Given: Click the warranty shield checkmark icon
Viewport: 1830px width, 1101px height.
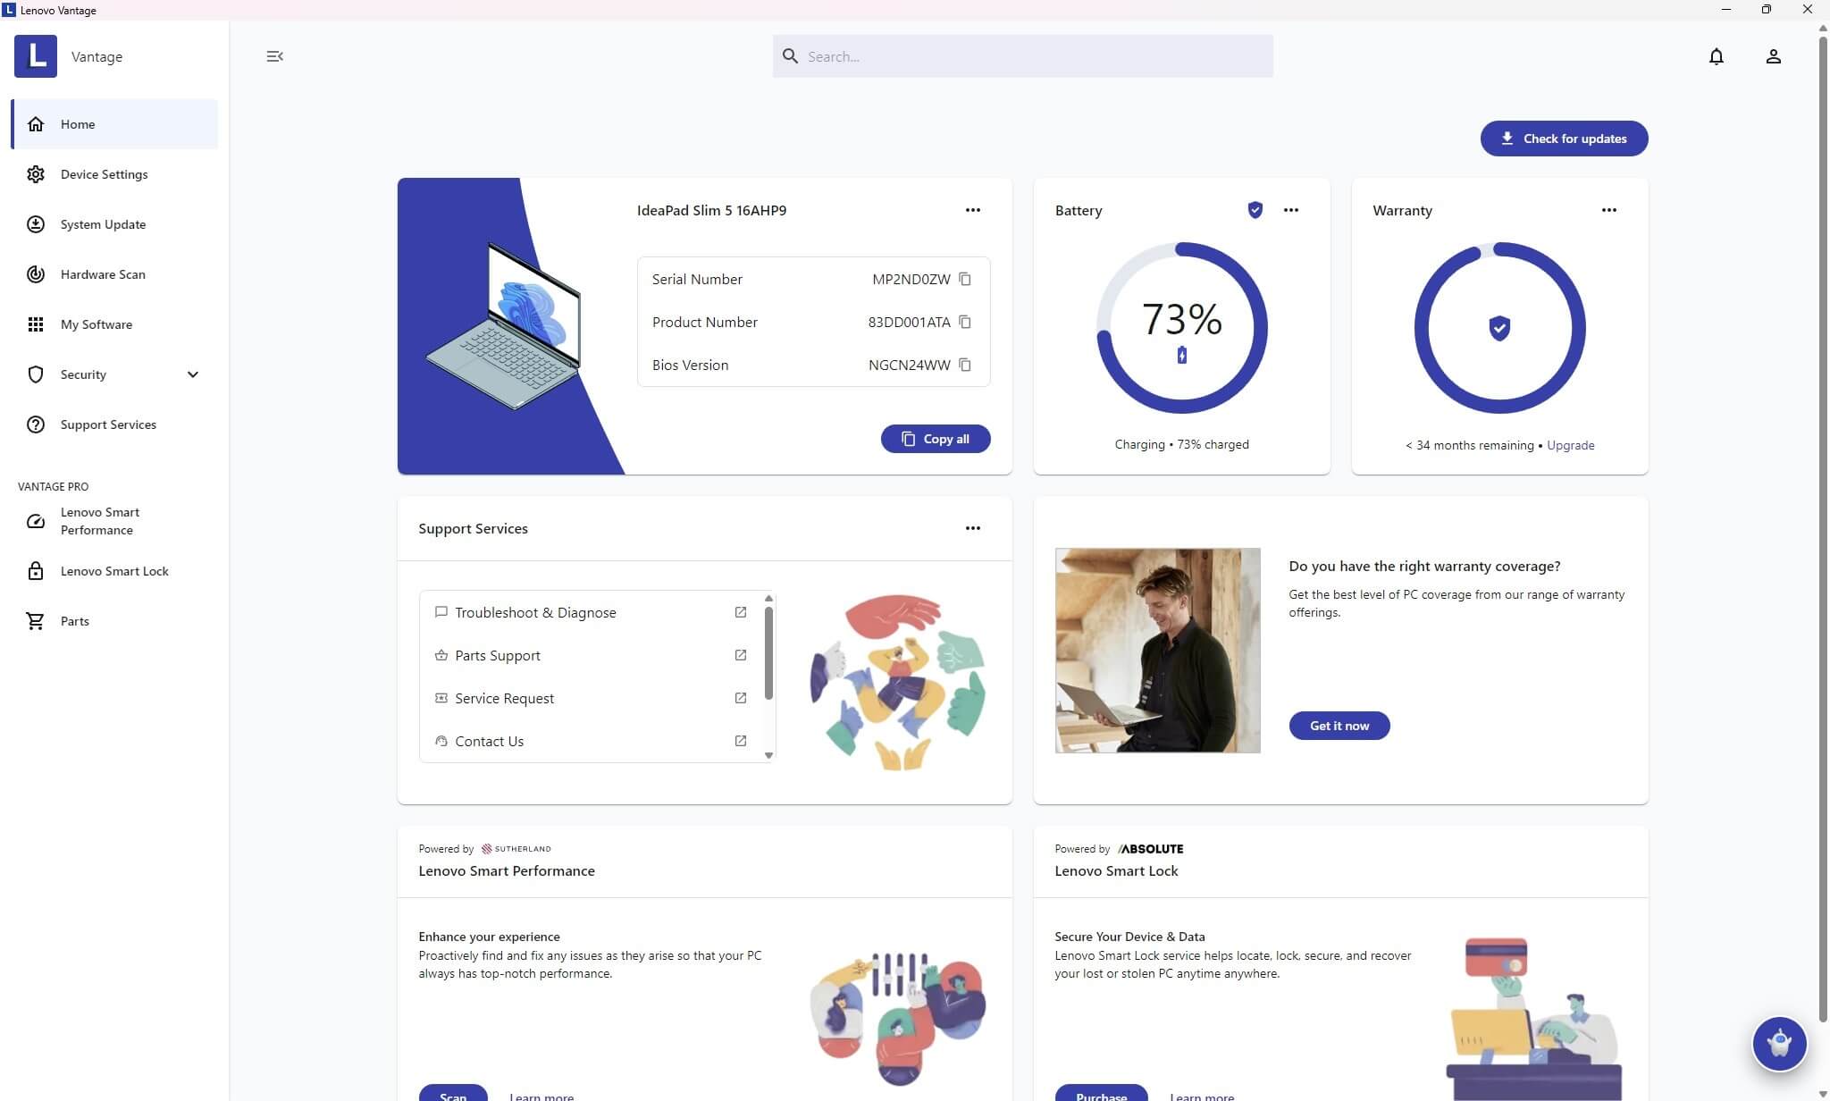Looking at the screenshot, I should point(1499,328).
